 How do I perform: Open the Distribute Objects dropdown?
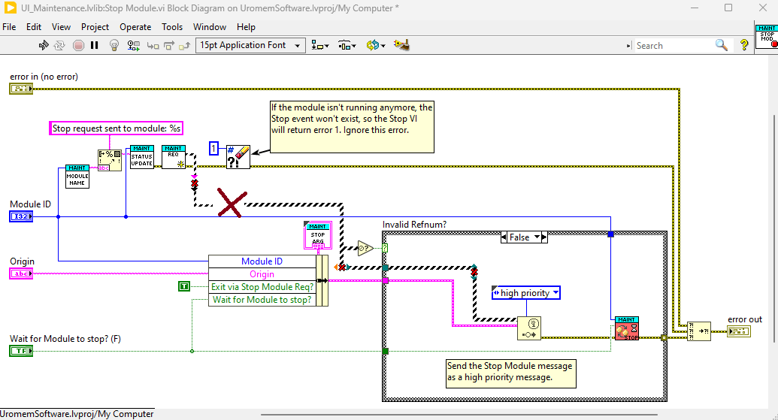coord(347,46)
